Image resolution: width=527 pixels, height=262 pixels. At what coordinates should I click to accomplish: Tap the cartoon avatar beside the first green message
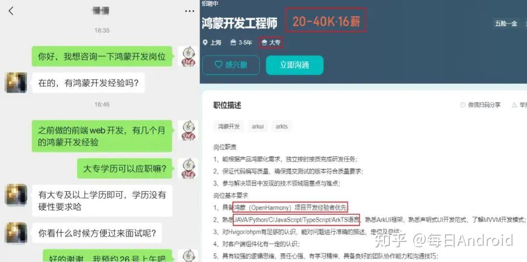click(188, 57)
